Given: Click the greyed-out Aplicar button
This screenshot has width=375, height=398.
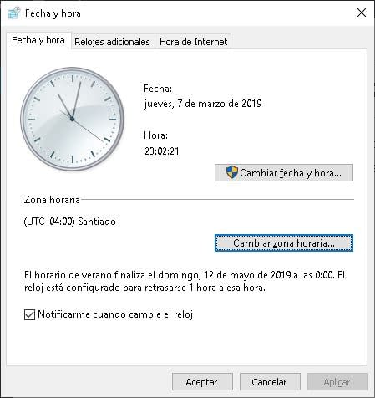Looking at the screenshot, I should coord(337,382).
